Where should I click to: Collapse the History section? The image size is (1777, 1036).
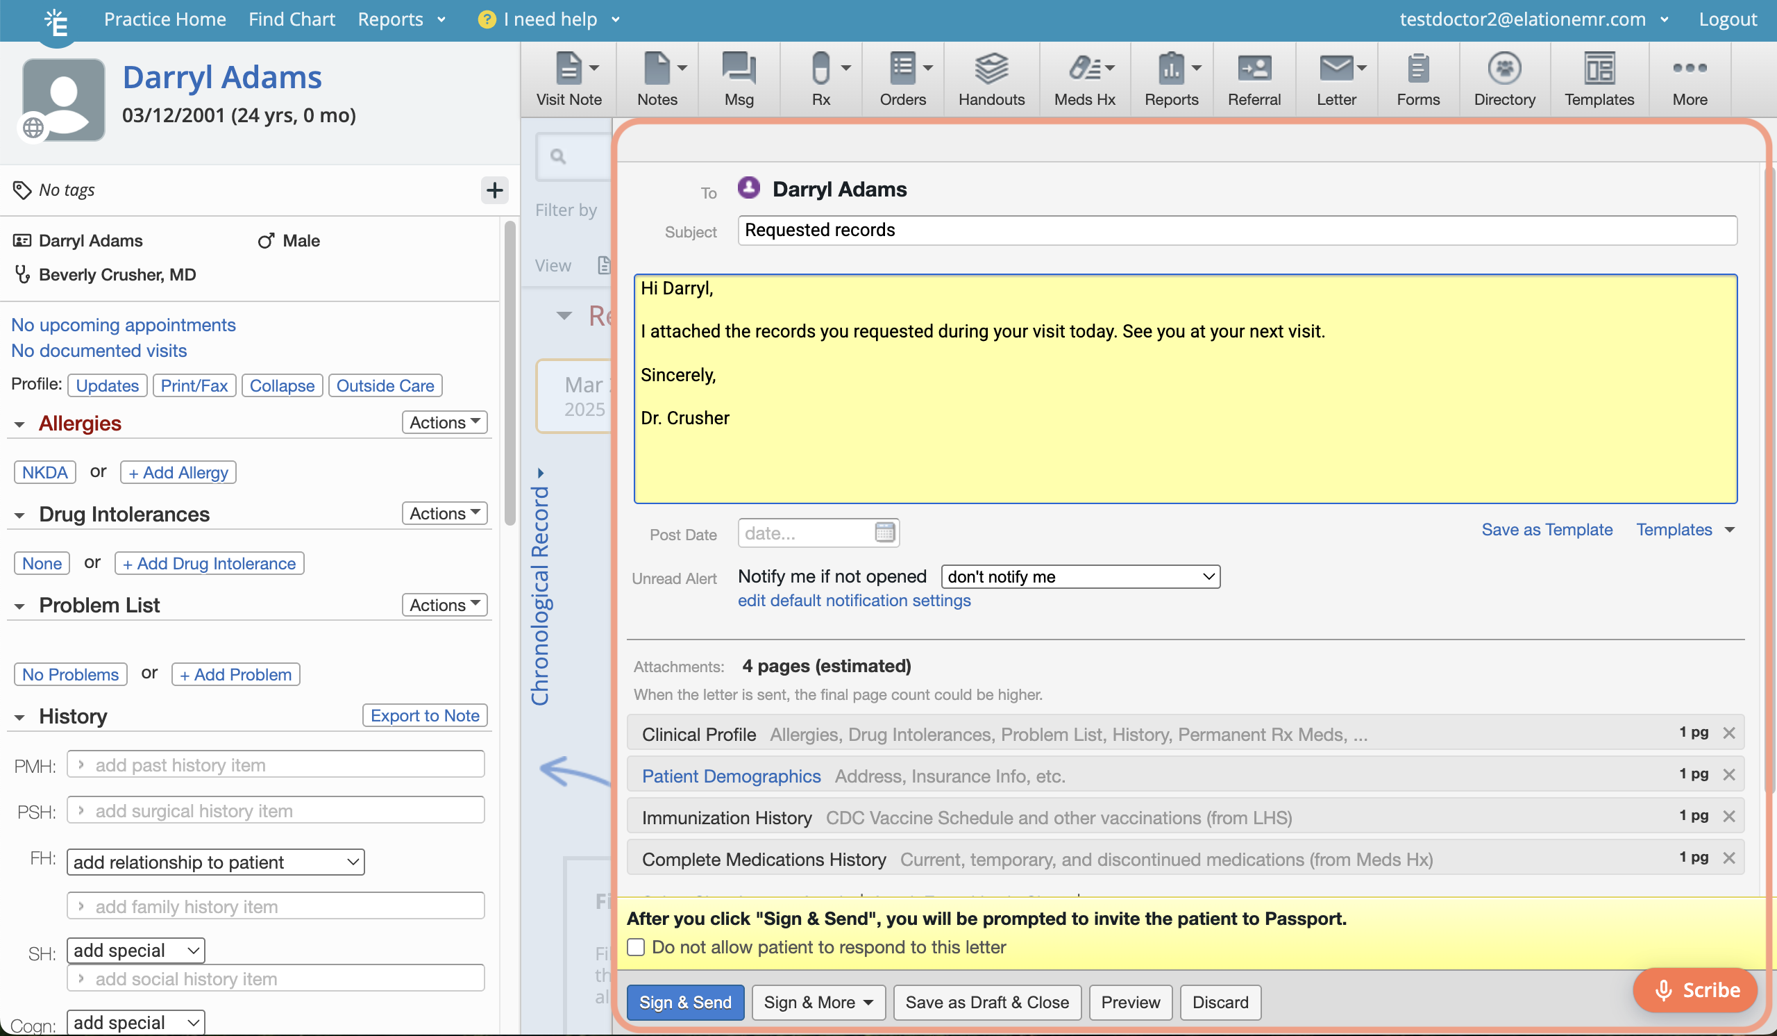tap(19, 717)
